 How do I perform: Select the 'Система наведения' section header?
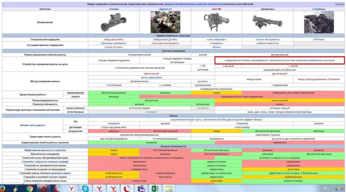[173, 51]
